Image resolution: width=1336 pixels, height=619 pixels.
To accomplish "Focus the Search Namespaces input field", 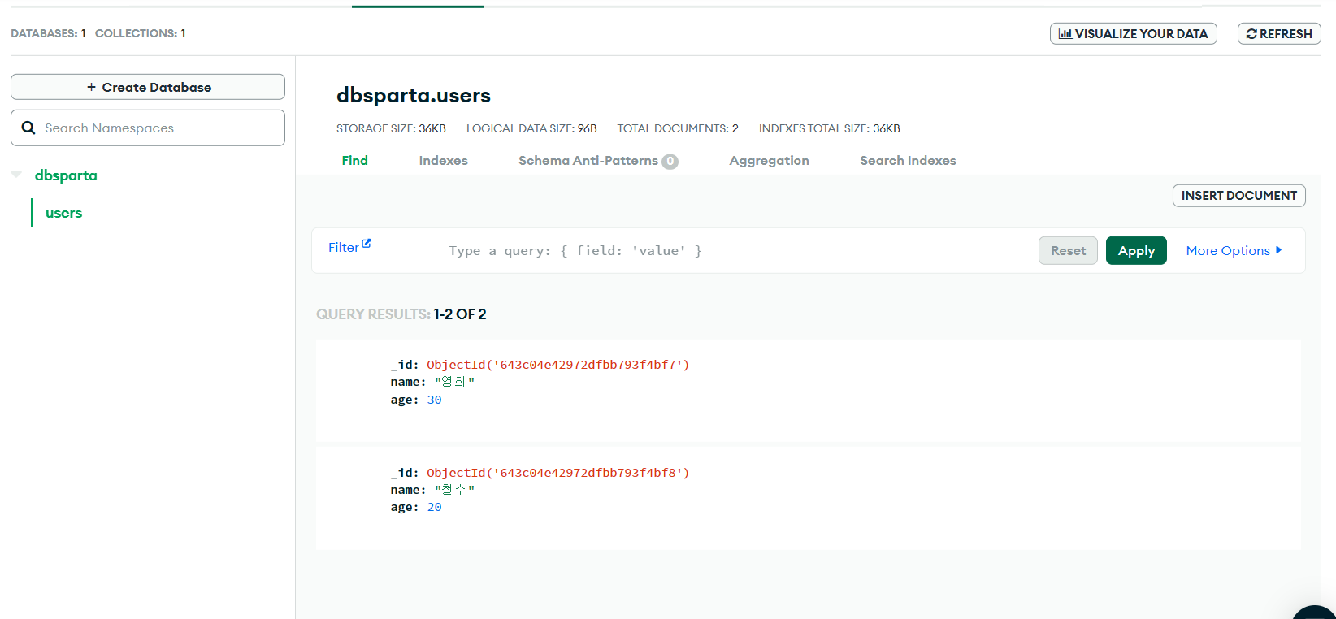I will pyautogui.click(x=148, y=128).
